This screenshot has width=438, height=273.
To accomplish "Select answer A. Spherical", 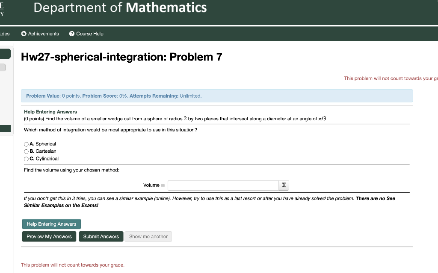I will [x=26, y=144].
